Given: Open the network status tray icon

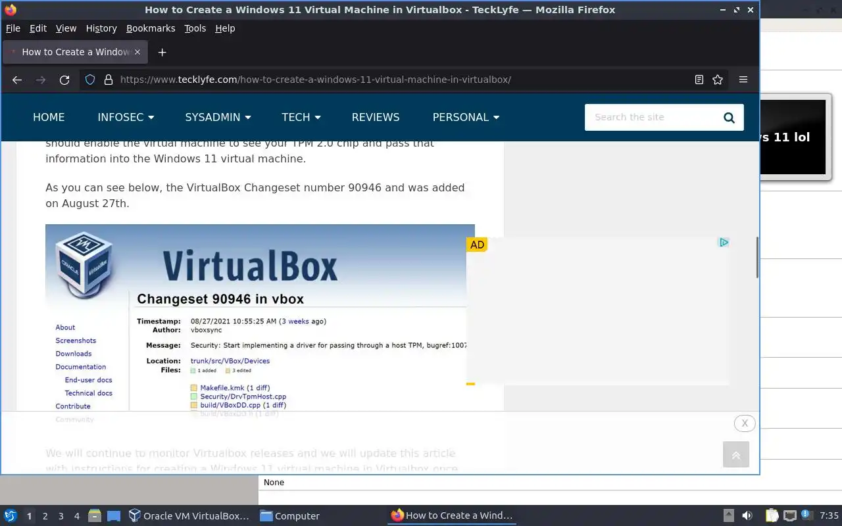Looking at the screenshot, I should click(790, 516).
